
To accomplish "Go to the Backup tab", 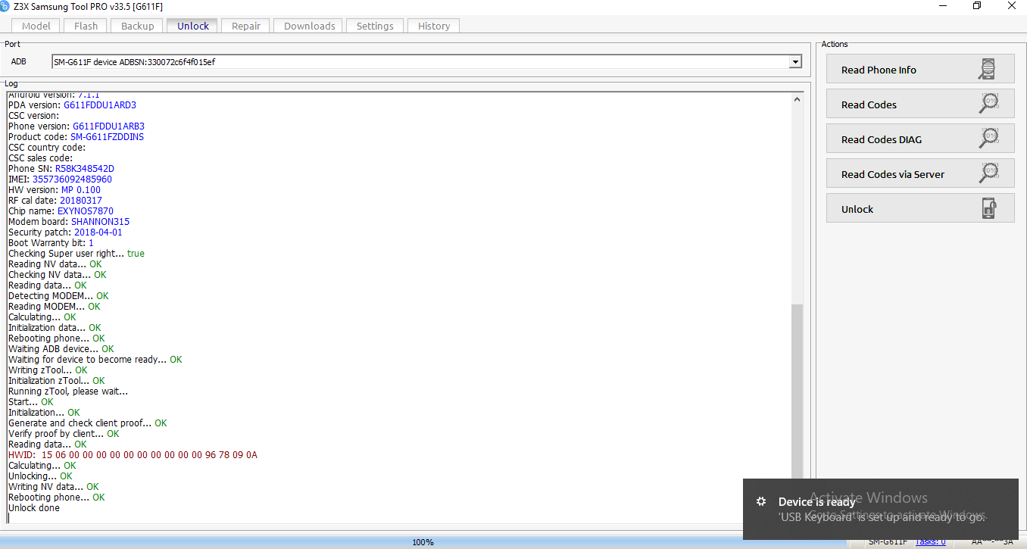I will 138,26.
